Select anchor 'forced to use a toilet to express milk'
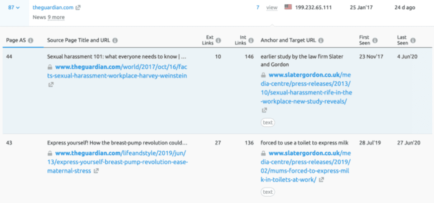434x203 pixels. [304, 143]
